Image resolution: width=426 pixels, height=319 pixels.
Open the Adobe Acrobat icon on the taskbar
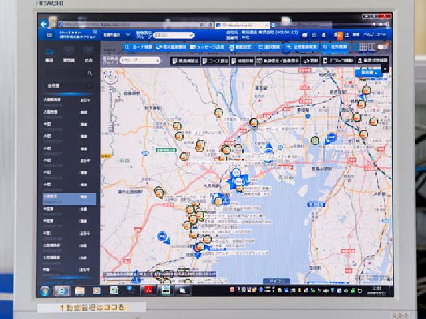click(148, 290)
